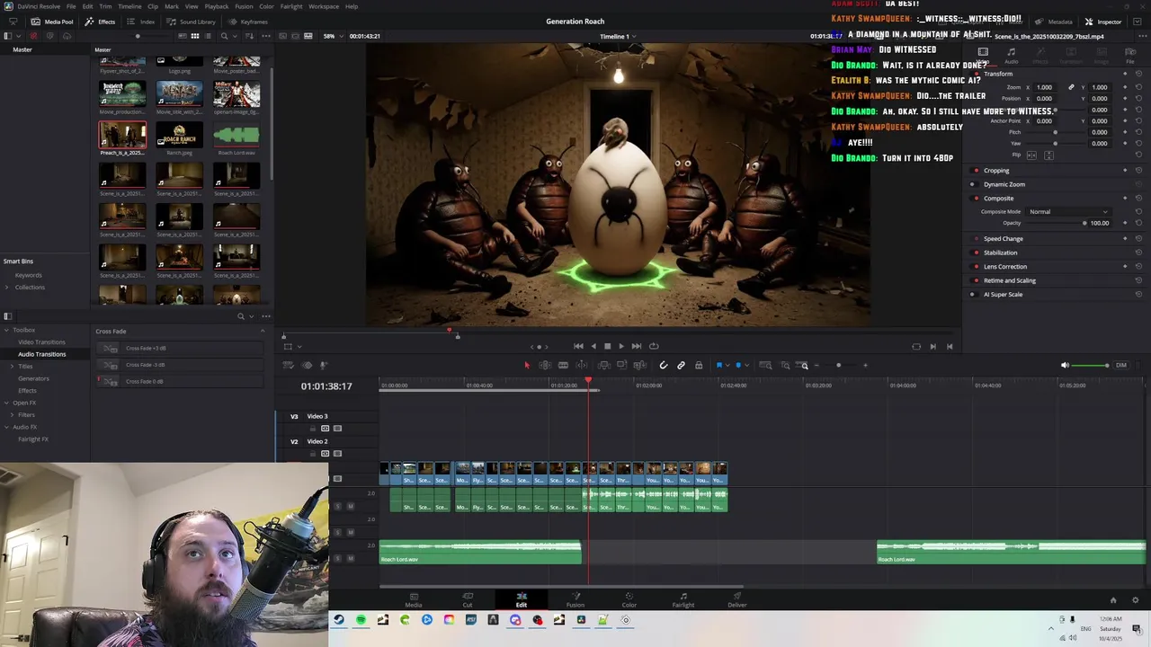This screenshot has width=1151, height=647.
Task: Open the Inspector panel toggle
Action: (1103, 22)
